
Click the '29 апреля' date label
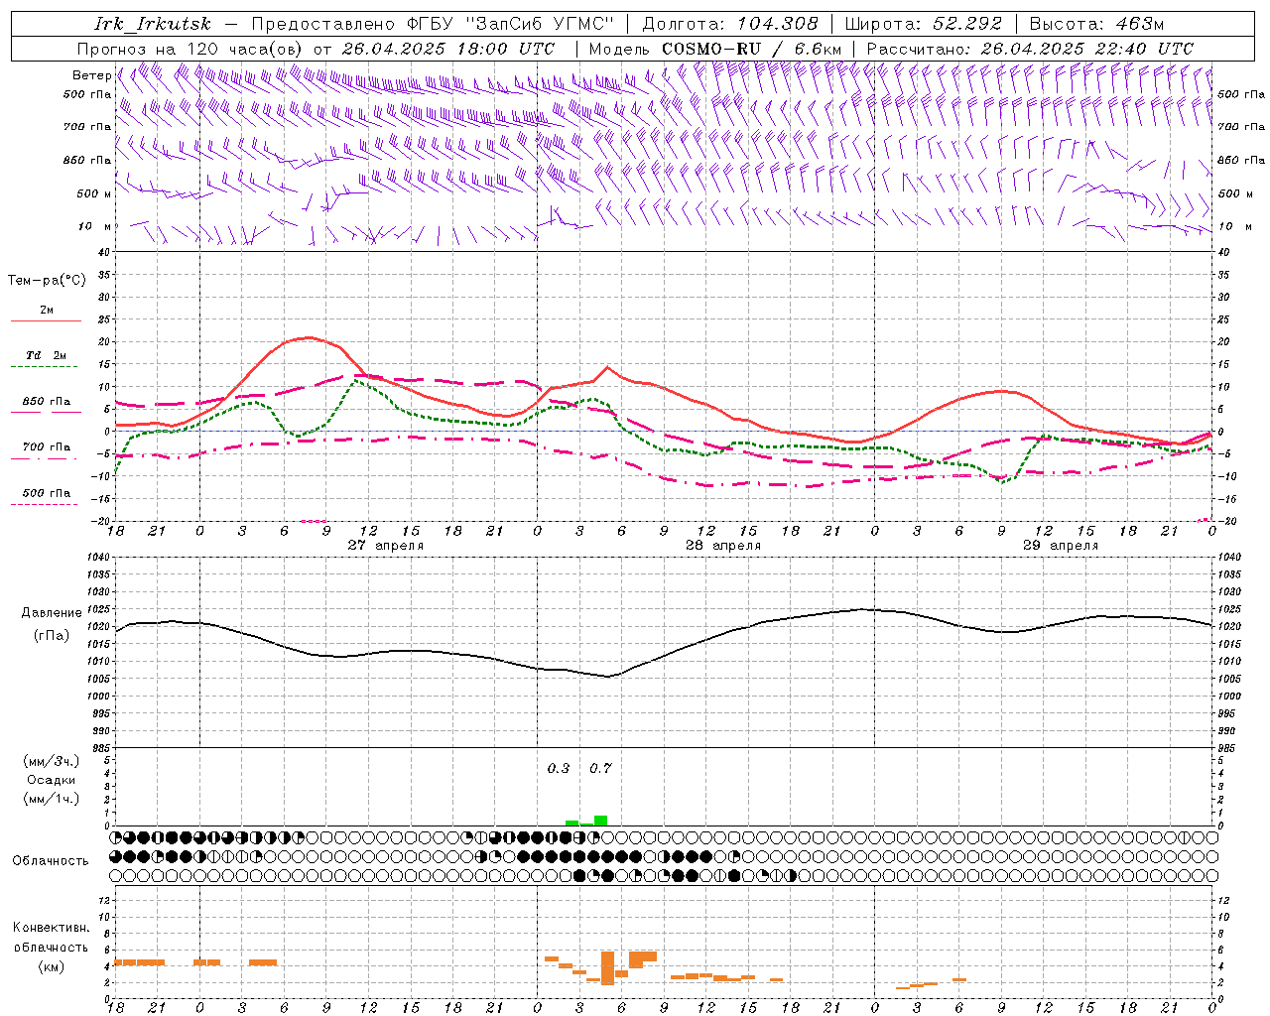point(1061,546)
